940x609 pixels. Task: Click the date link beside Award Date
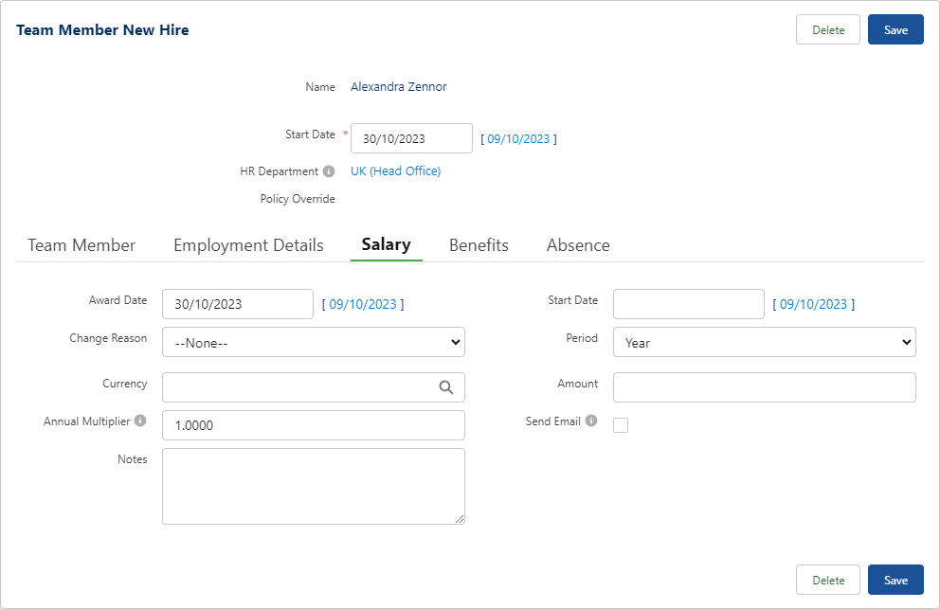tap(363, 304)
